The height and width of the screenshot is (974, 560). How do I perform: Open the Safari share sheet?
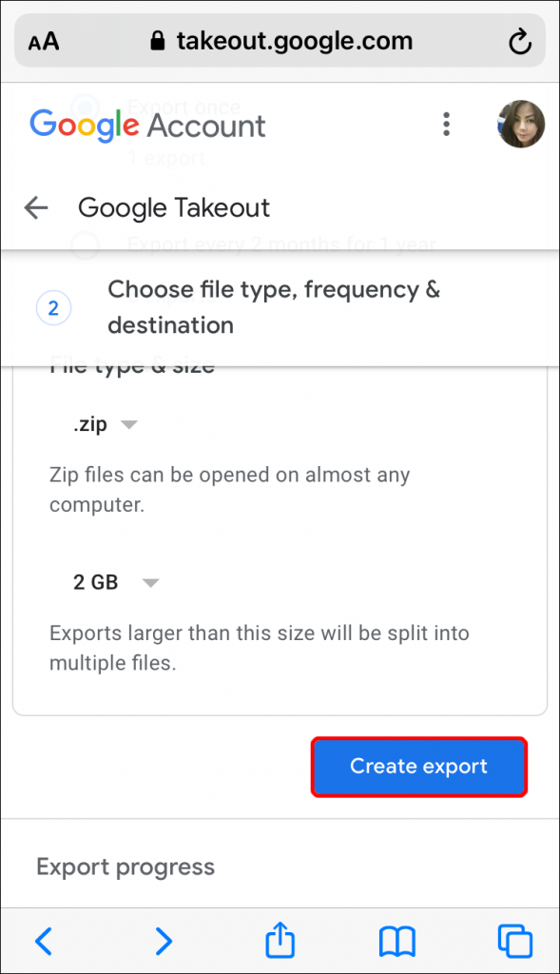[280, 941]
